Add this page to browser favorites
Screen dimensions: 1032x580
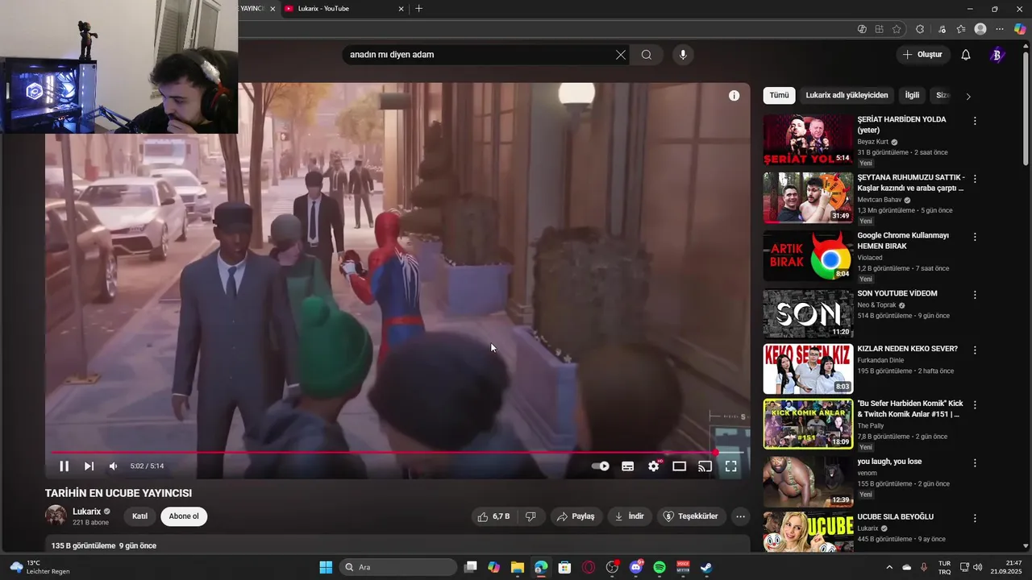tap(897, 29)
